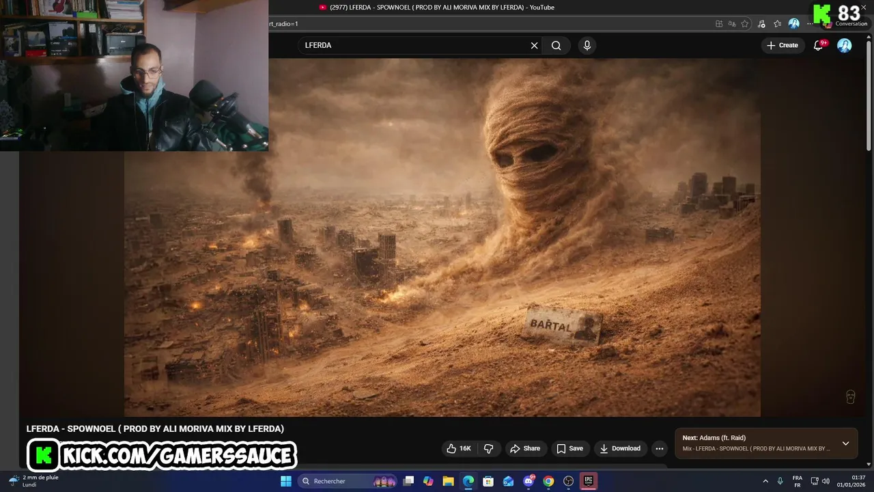Open Copilot from the taskbar
This screenshot has height=492, width=874.
428,481
